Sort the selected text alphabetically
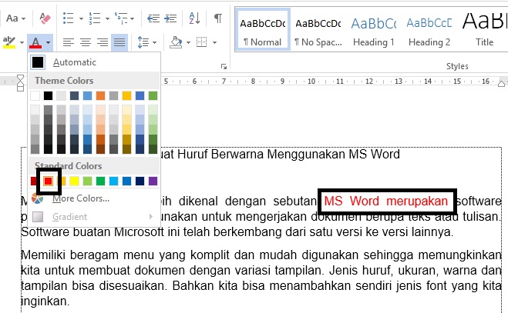 point(194,18)
